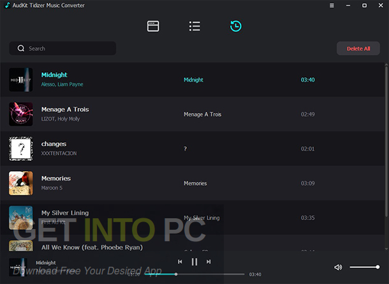Focus the Search input field
This screenshot has width=389, height=284.
point(62,49)
